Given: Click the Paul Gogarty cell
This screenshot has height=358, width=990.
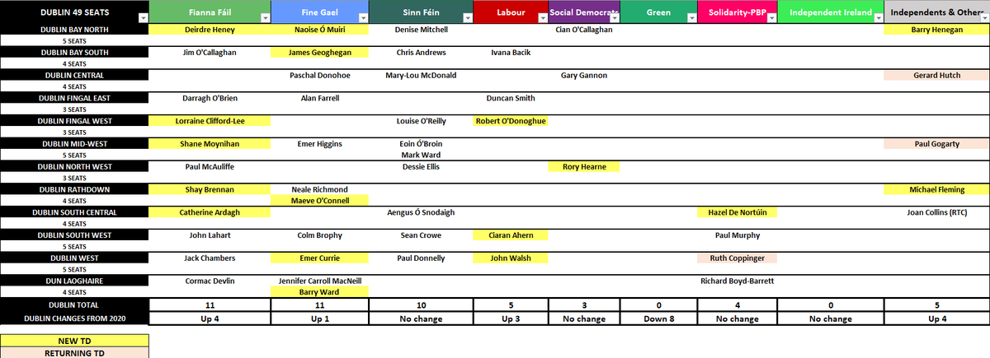Looking at the screenshot, I should (x=936, y=143).
